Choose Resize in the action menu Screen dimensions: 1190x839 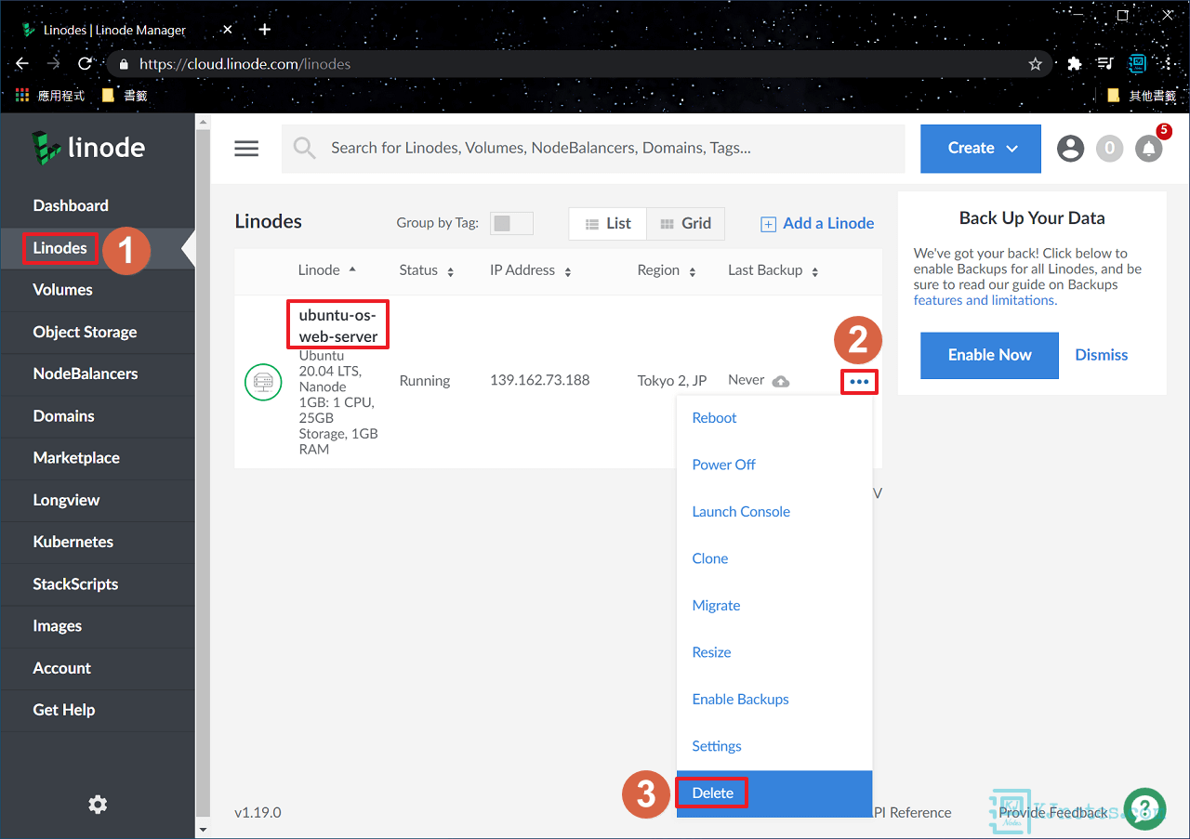tap(774, 652)
